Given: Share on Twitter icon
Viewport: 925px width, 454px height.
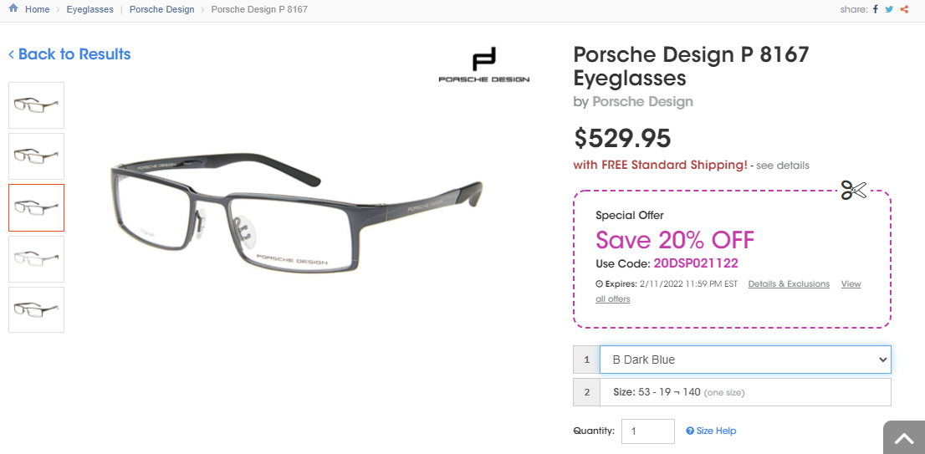Looking at the screenshot, I should pyautogui.click(x=889, y=9).
